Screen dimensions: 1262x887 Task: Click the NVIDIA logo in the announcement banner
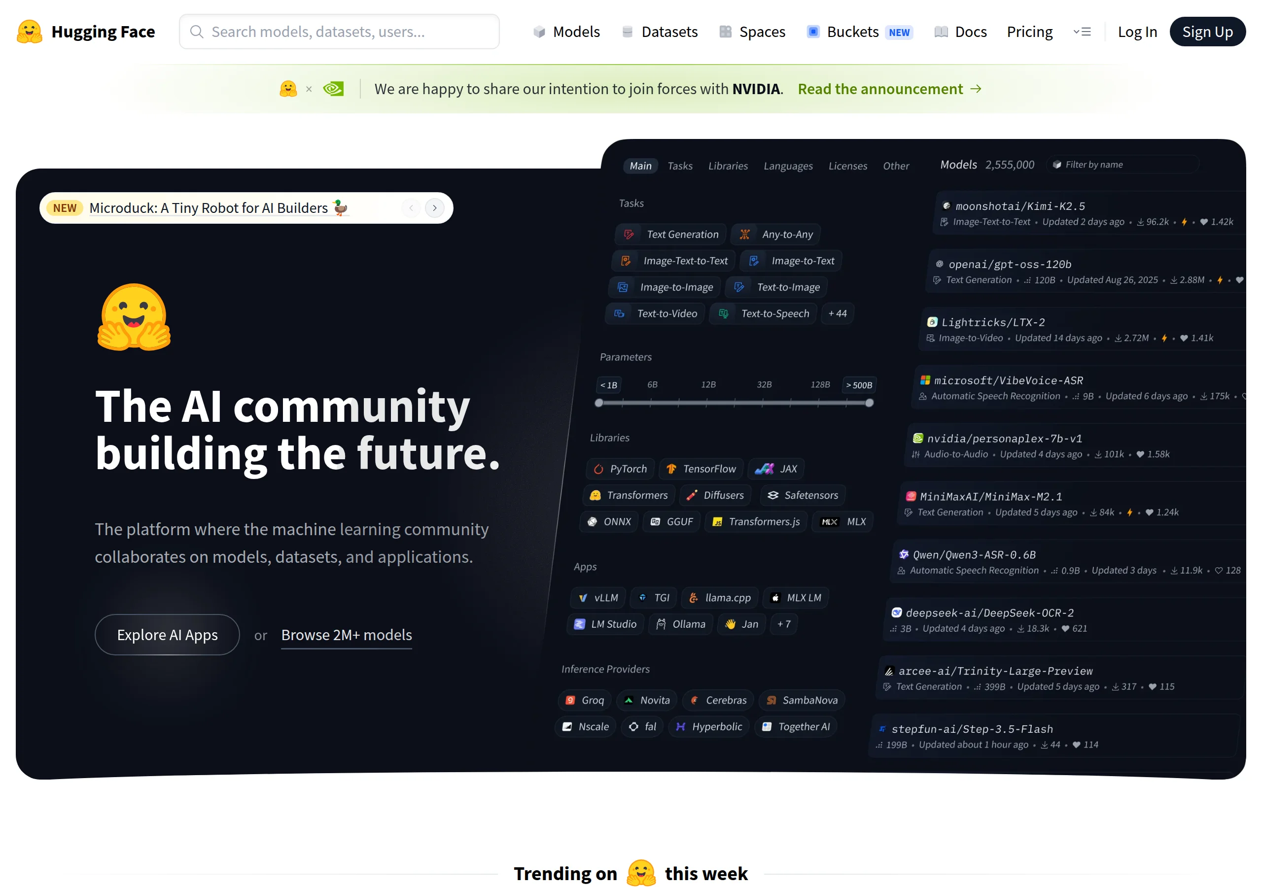click(x=333, y=89)
